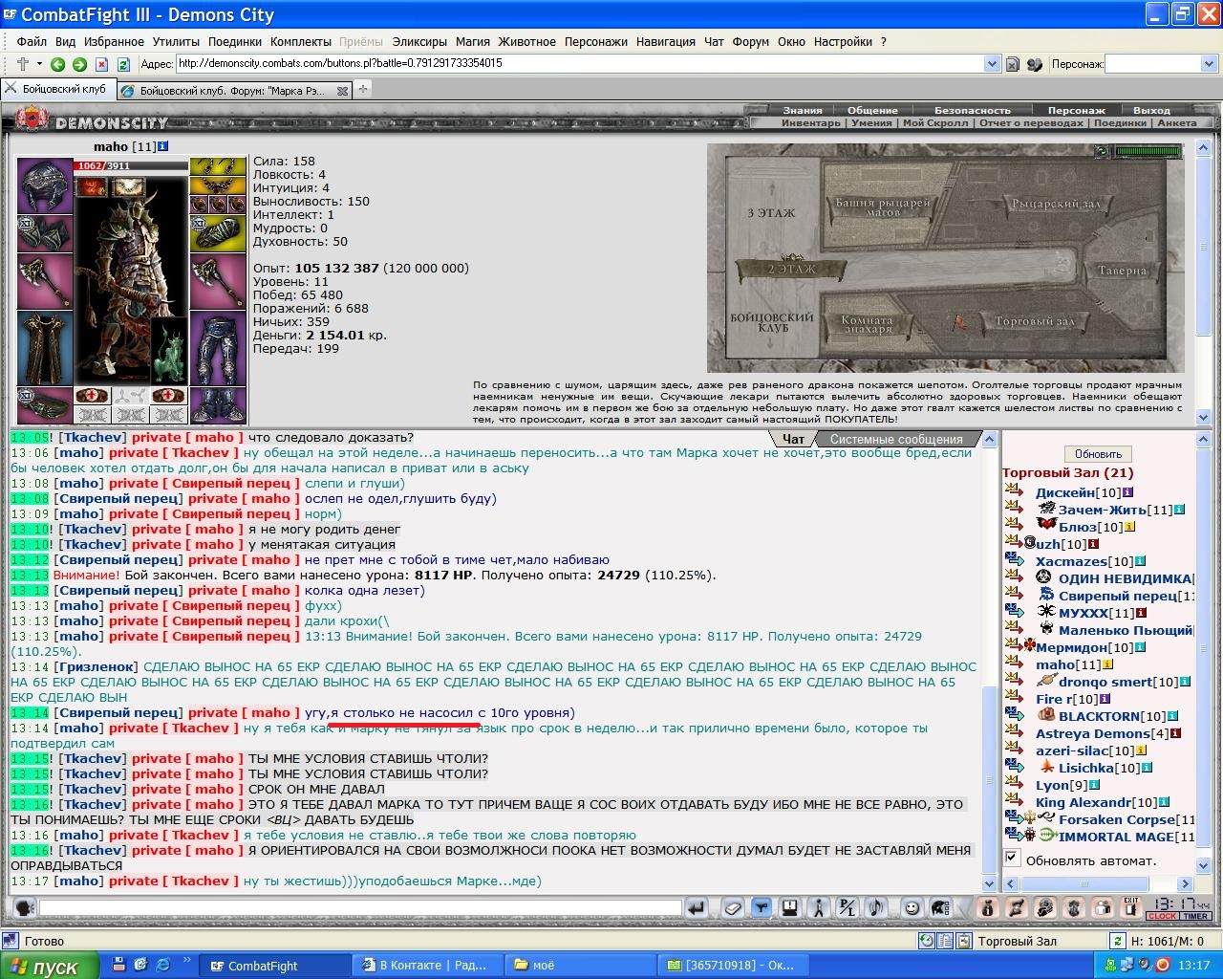Select the Чат tab

tap(793, 440)
